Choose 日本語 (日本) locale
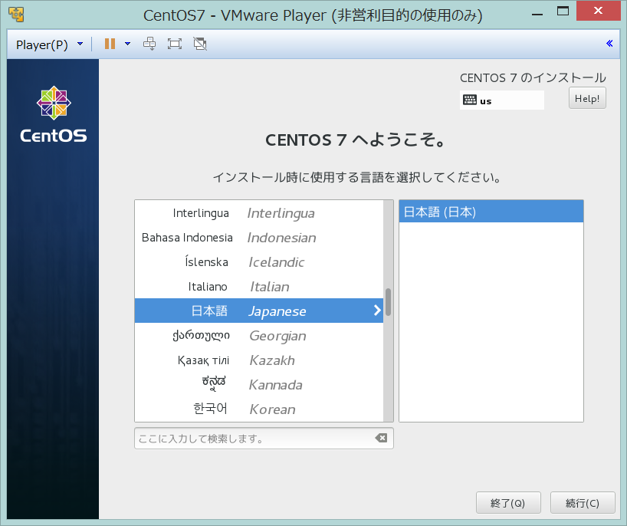Image resolution: width=627 pixels, height=526 pixels. click(x=491, y=212)
